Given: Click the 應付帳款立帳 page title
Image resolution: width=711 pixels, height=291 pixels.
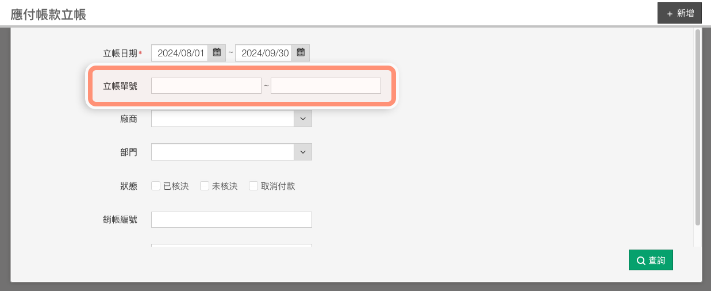Looking at the screenshot, I should (x=48, y=14).
